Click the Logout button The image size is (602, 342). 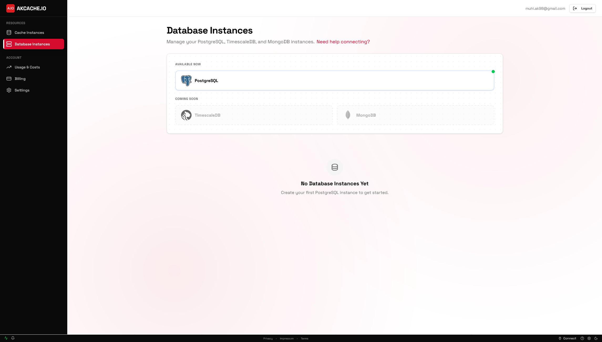[x=583, y=8]
